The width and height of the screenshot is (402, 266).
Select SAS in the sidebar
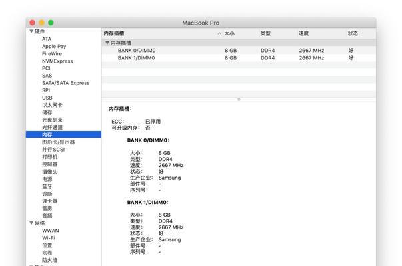47,76
